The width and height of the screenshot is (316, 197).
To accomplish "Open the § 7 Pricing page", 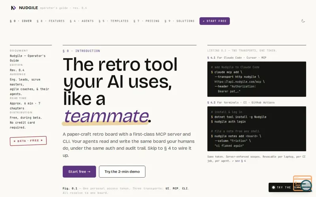I will coord(146,21).
